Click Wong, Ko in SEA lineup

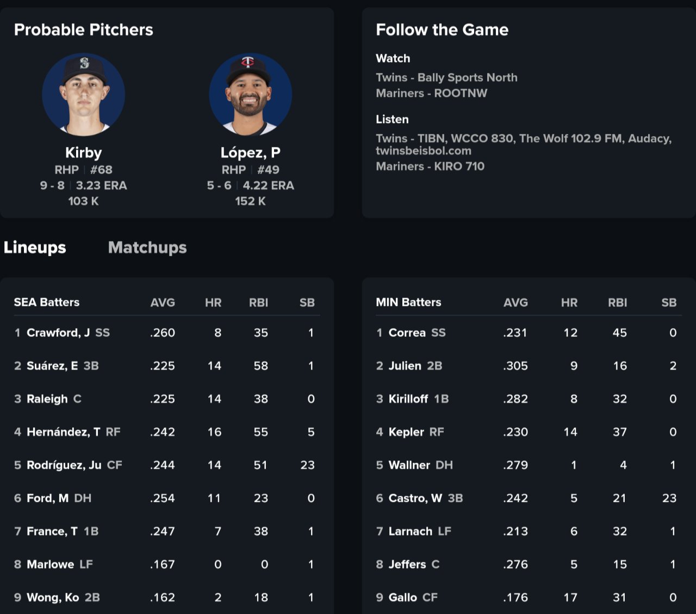[x=53, y=598]
